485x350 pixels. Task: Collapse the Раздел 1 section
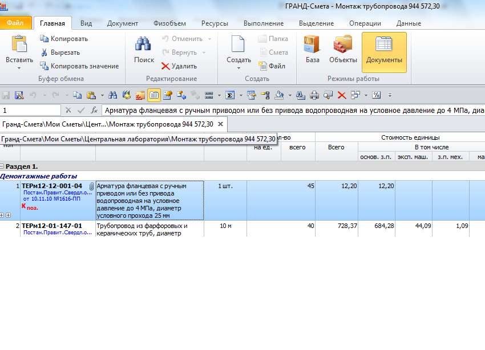3,166
